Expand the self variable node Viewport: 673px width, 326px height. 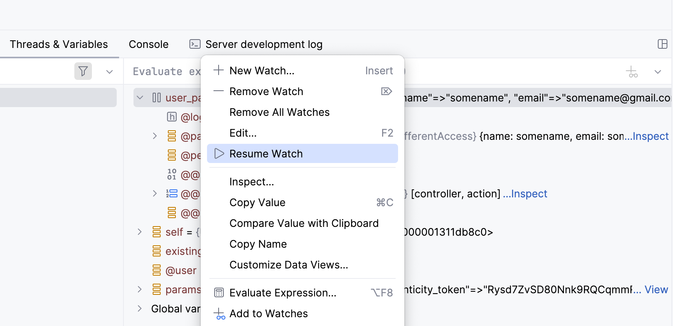(x=140, y=232)
